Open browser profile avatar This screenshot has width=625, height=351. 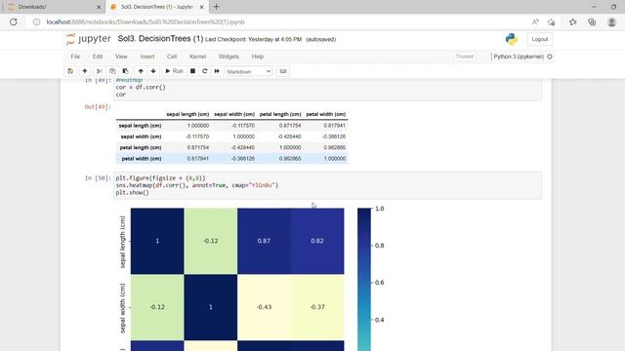pyautogui.click(x=612, y=21)
